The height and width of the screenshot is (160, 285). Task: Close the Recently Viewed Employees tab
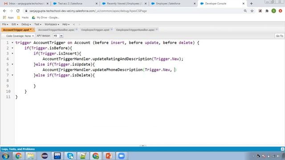[146, 4]
